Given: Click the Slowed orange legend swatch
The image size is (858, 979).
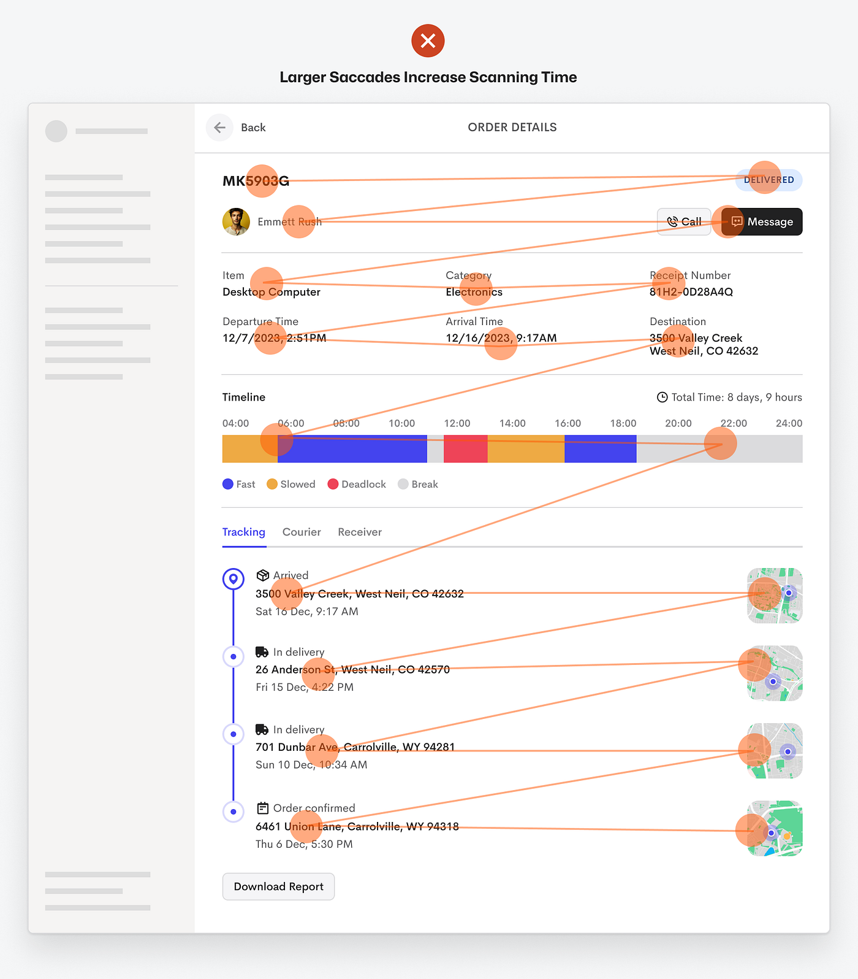Looking at the screenshot, I should click(272, 484).
